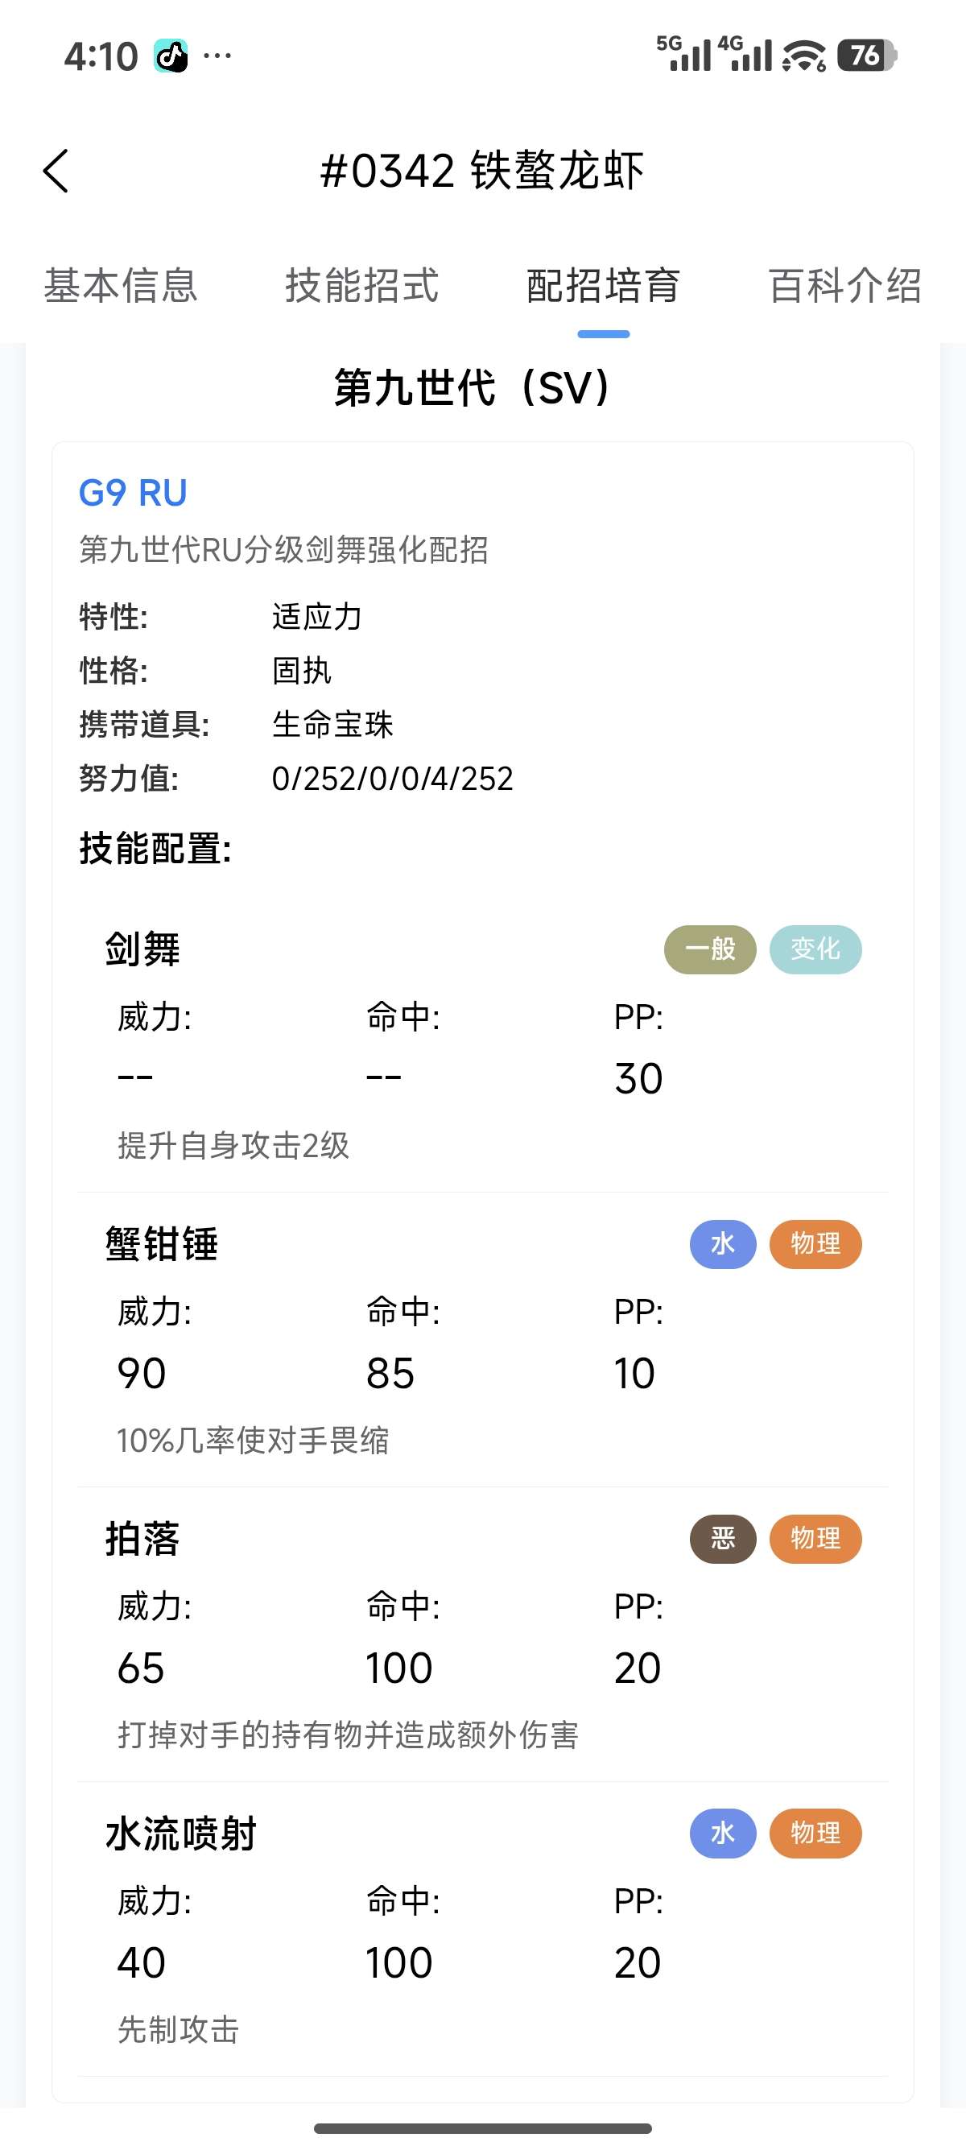Tap the Wi-Fi status icon

click(x=804, y=56)
